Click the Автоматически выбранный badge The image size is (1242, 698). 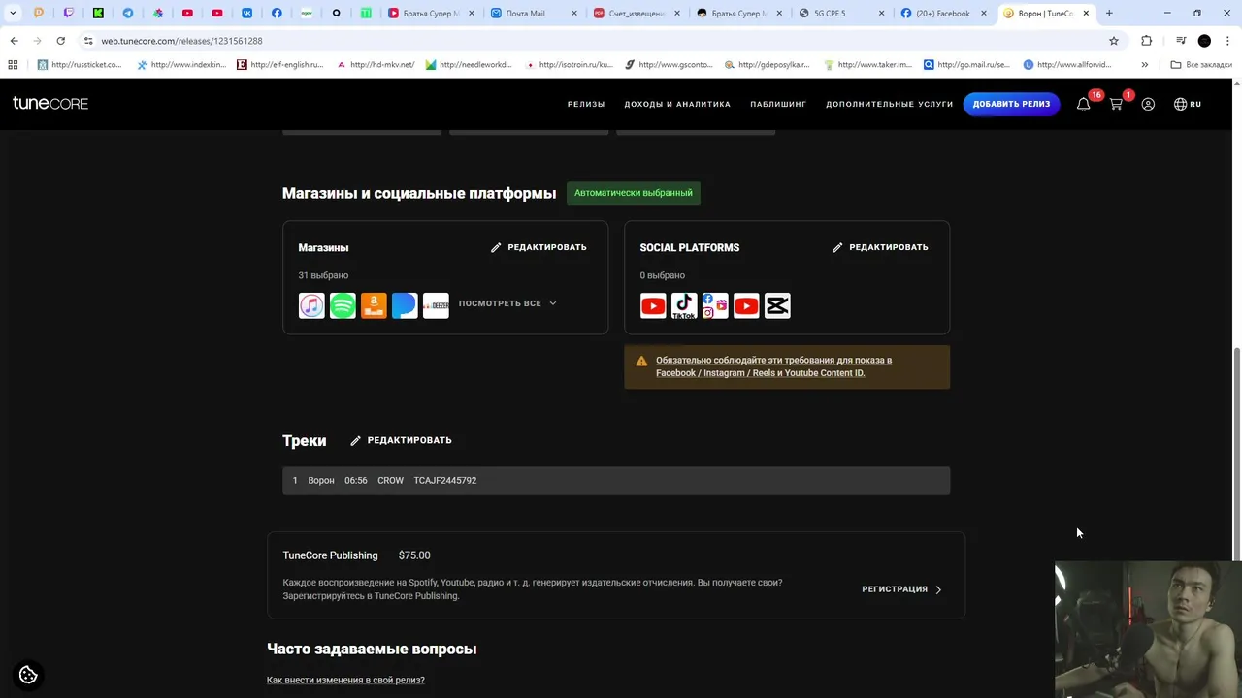(634, 193)
